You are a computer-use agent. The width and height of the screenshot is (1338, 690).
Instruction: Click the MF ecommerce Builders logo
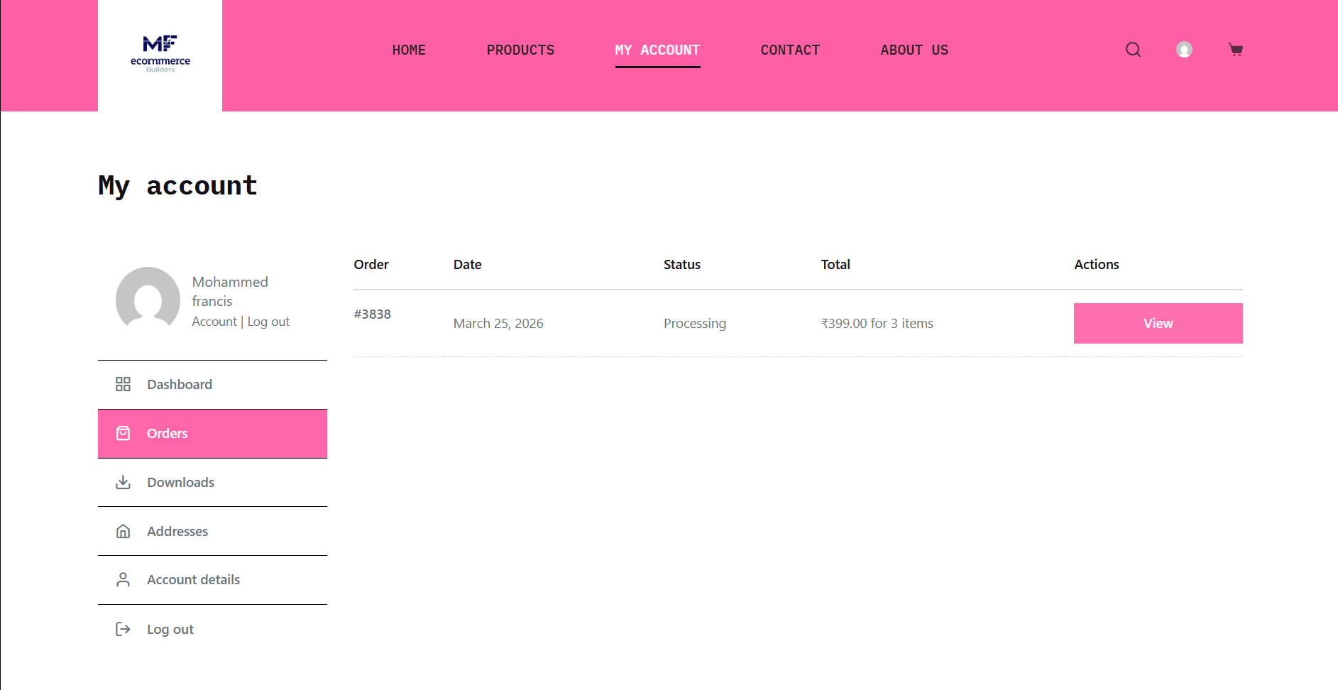pos(160,54)
